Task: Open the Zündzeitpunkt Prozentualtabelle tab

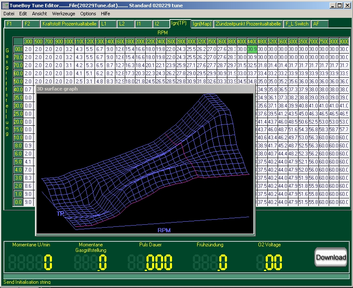Action: point(248,24)
